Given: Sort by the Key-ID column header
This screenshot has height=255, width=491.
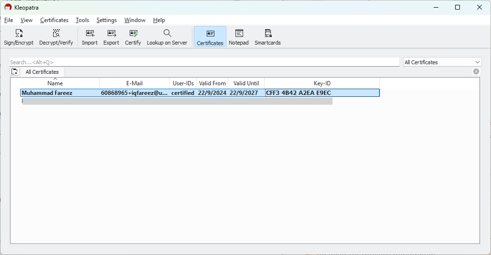Looking at the screenshot, I should (x=322, y=83).
